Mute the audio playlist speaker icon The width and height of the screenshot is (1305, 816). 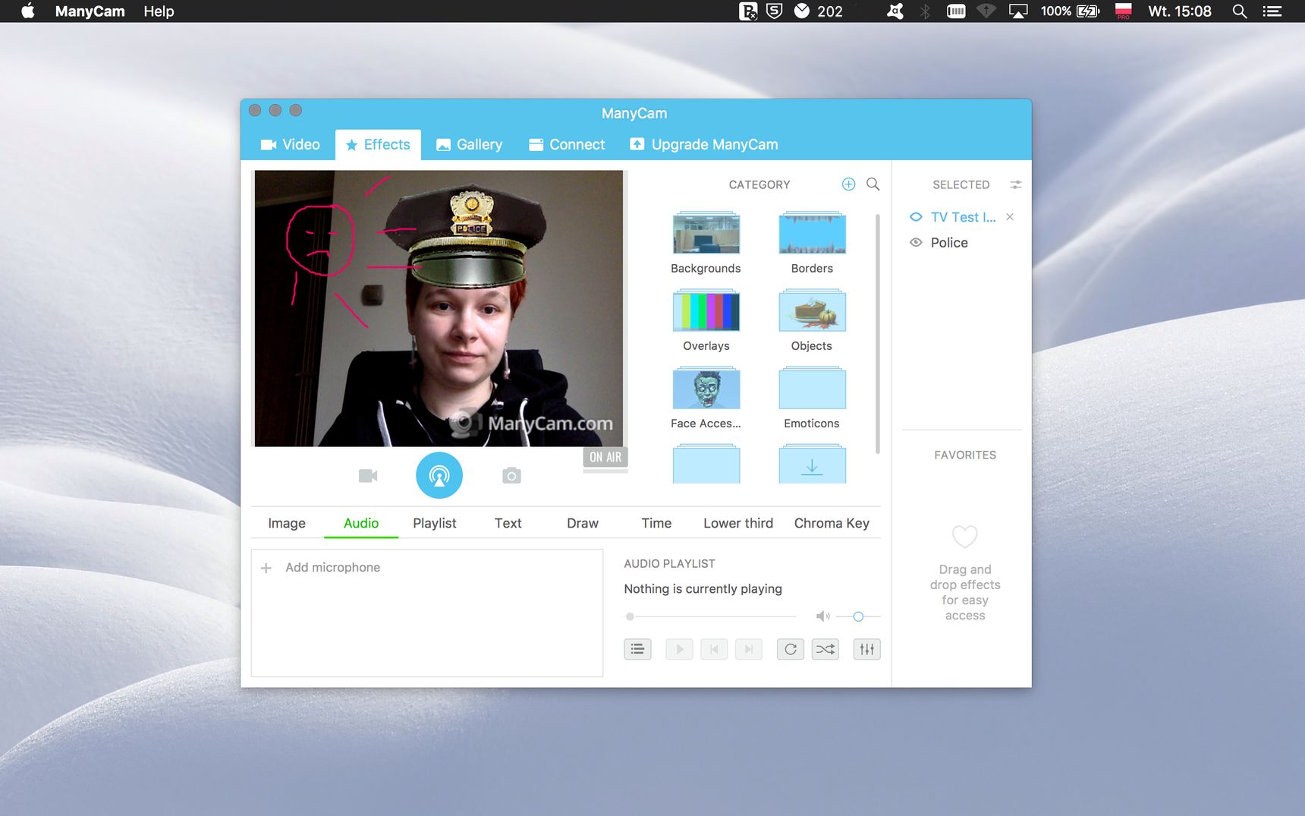[822, 616]
